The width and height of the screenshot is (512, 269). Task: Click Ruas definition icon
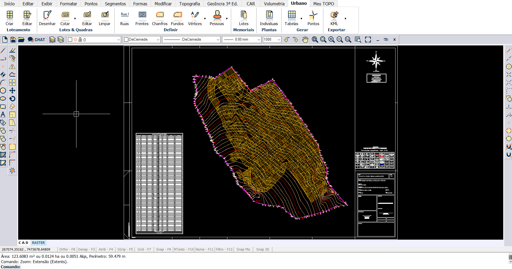pos(125,18)
